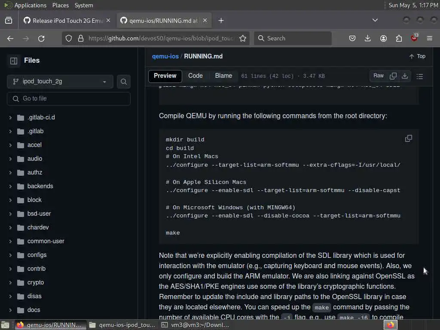Screen dimensions: 440x330
Task: Click the uBlock Origin extension icon
Action: click(414, 38)
